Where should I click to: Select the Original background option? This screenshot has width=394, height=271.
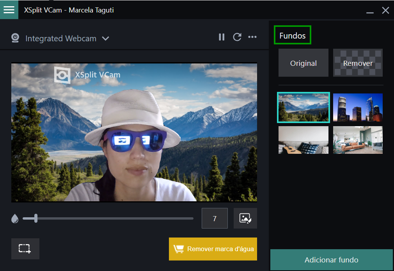tap(303, 63)
